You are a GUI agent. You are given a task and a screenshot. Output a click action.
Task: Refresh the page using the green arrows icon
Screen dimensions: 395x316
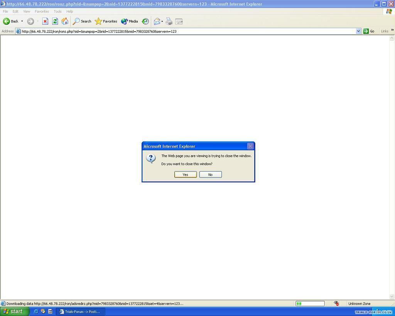click(55, 21)
